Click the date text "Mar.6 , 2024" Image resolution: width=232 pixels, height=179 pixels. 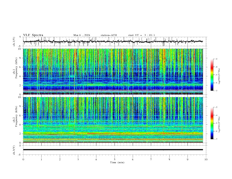82,35
